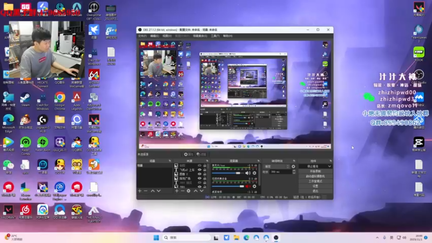Open the 编辑(E) menu in OBS
432x243 pixels.
coord(154,36)
